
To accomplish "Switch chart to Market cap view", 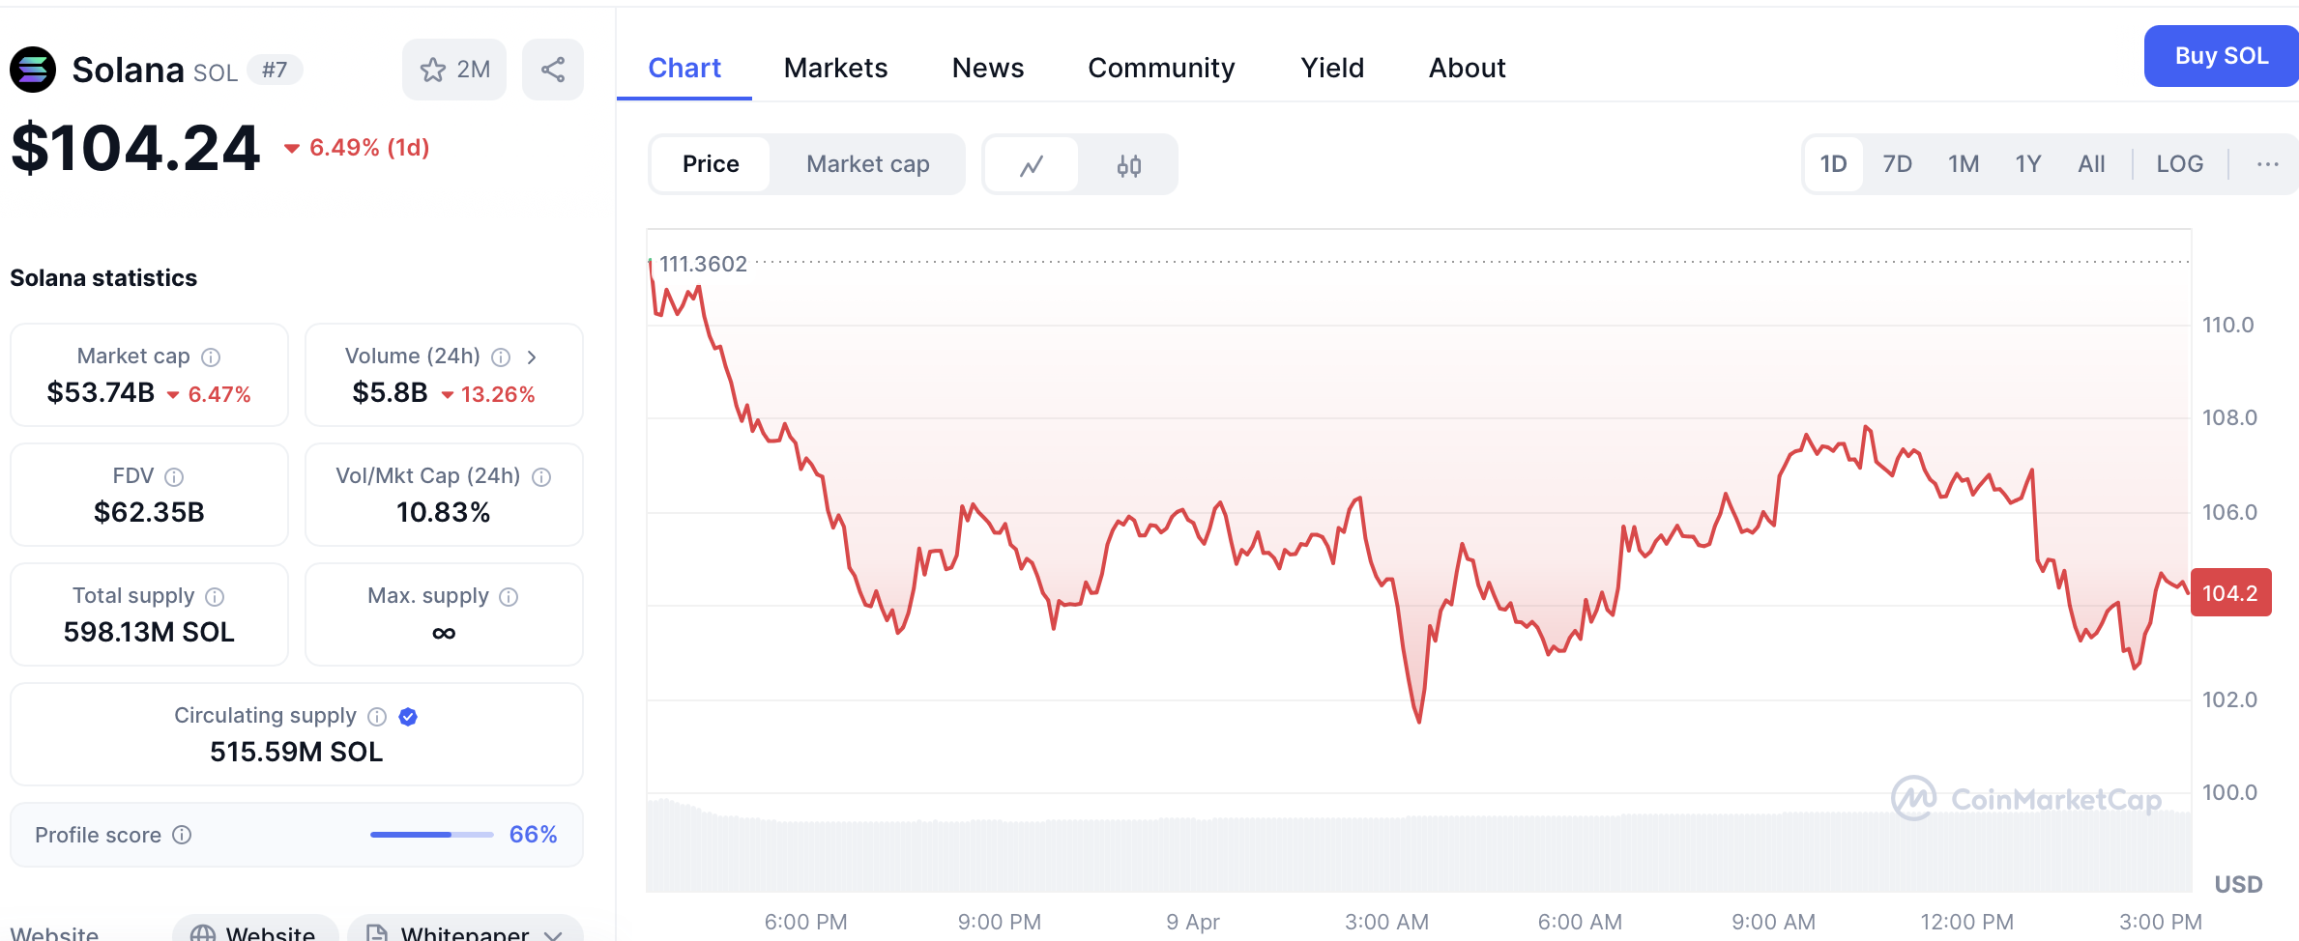I will (867, 164).
